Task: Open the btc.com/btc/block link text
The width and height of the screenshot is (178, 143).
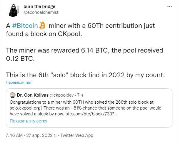Action: click(x=92, y=114)
